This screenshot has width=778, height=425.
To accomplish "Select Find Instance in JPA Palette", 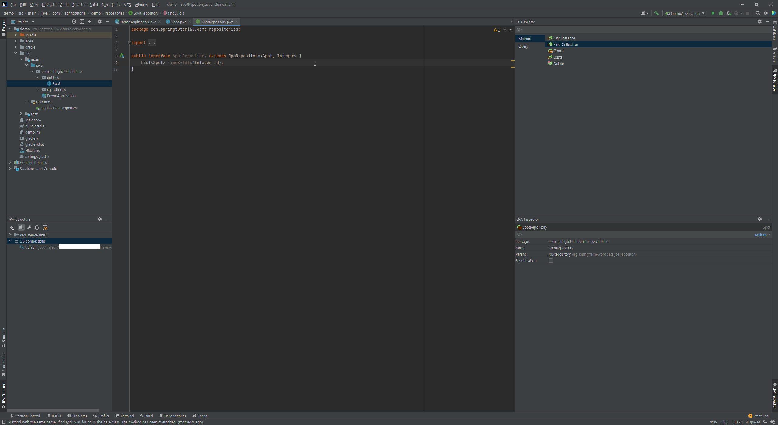I will [564, 38].
